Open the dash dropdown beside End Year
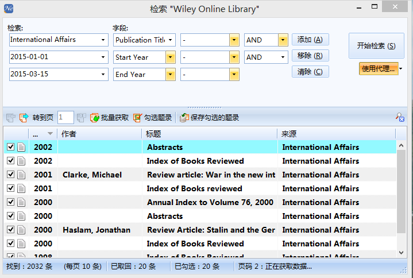The image size is (413, 278). 234,75
